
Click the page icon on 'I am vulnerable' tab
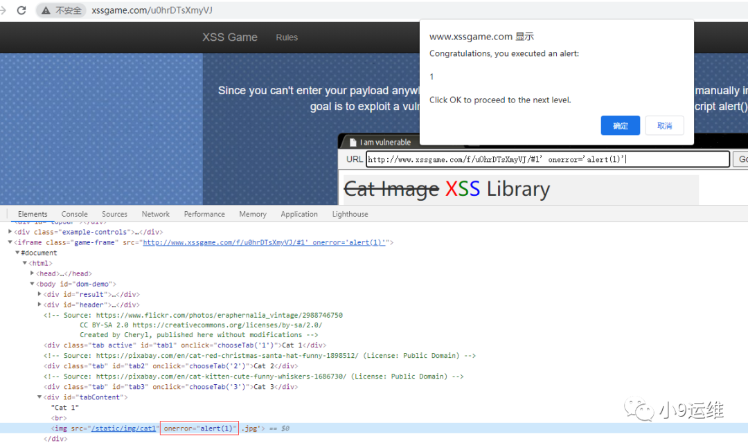pyautogui.click(x=353, y=142)
